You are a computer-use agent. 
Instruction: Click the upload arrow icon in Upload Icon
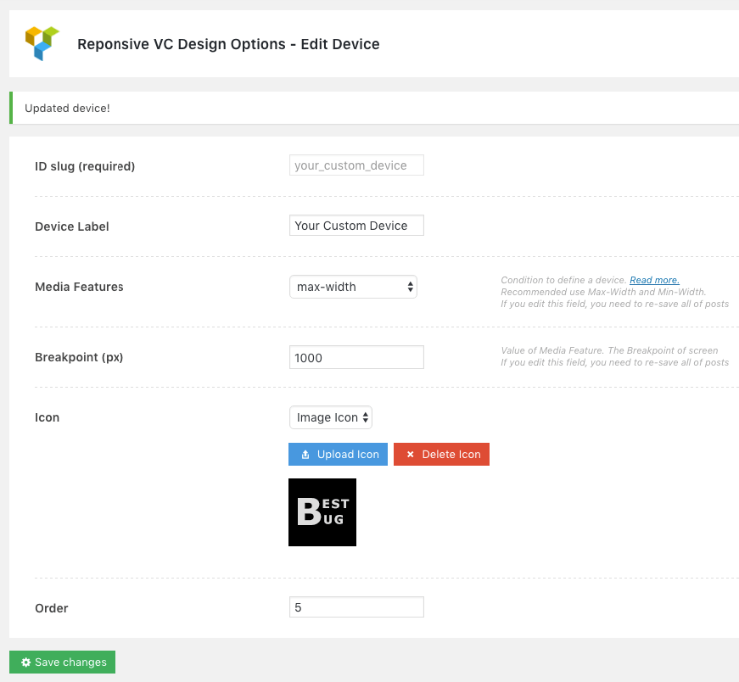pyautogui.click(x=305, y=455)
